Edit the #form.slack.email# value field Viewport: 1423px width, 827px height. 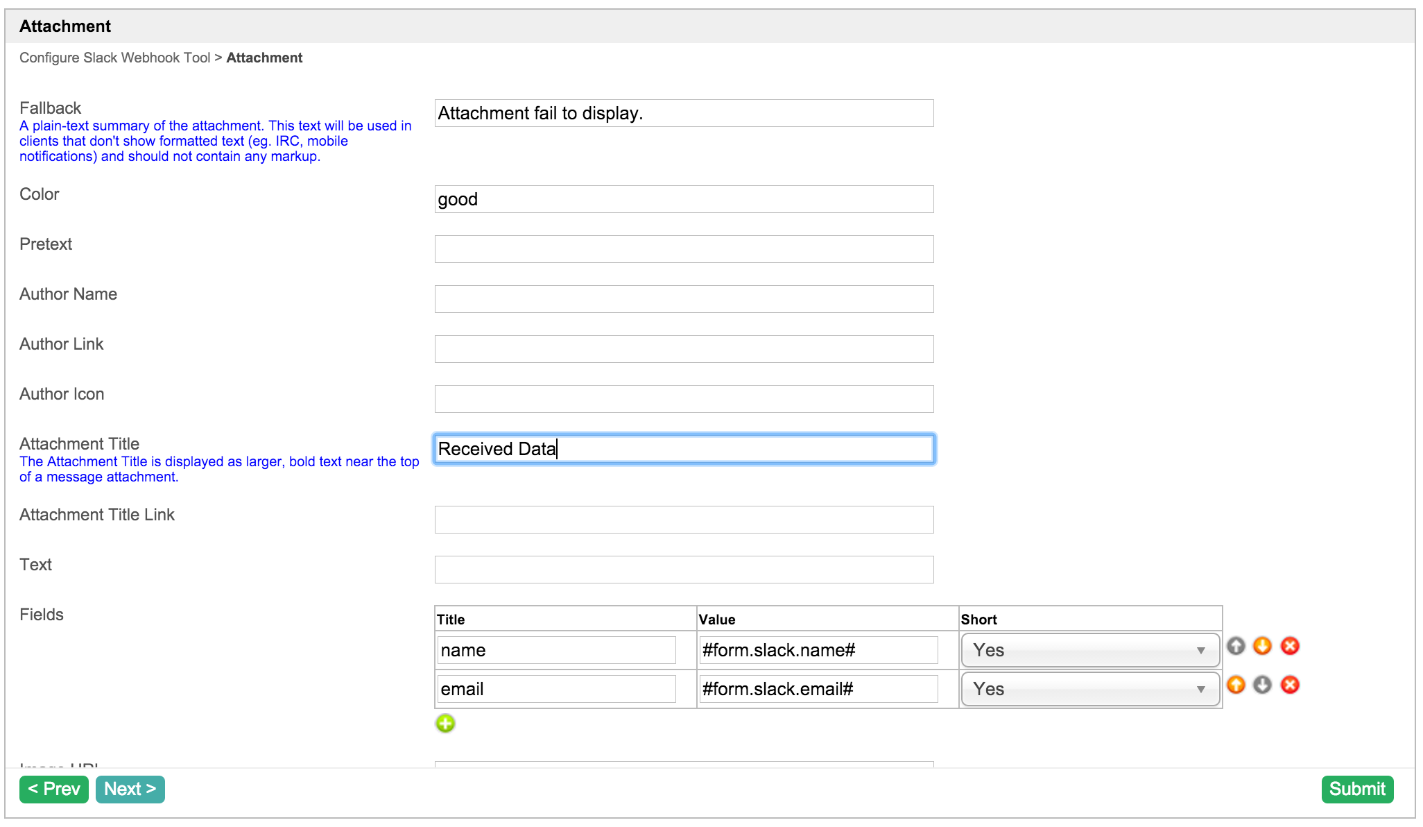point(818,689)
